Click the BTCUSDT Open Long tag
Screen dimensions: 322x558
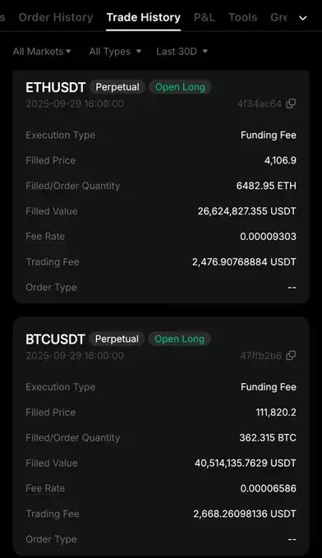click(179, 339)
